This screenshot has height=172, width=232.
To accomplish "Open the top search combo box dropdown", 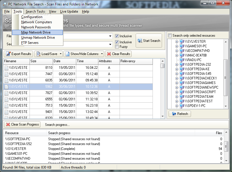I will [x=110, y=36].
